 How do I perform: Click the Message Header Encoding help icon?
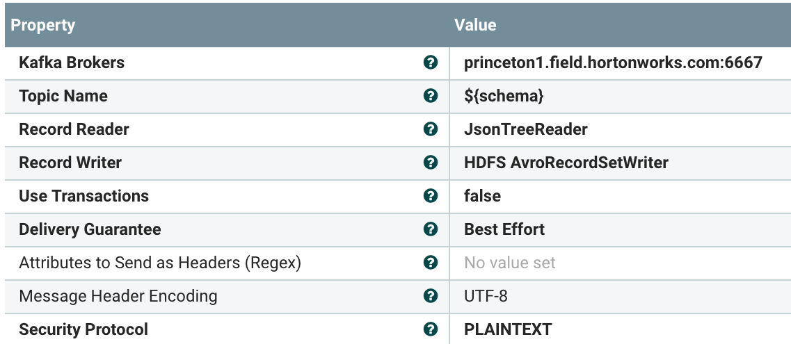[431, 296]
